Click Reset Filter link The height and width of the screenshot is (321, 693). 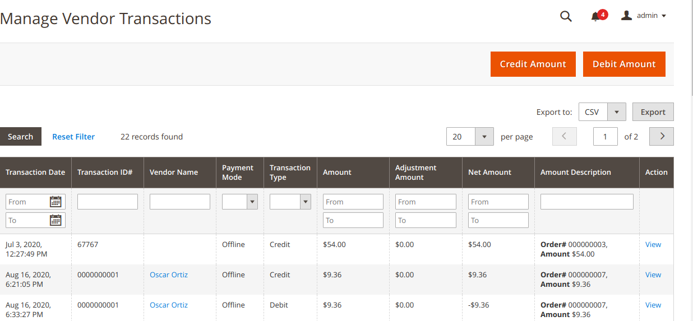coord(73,137)
